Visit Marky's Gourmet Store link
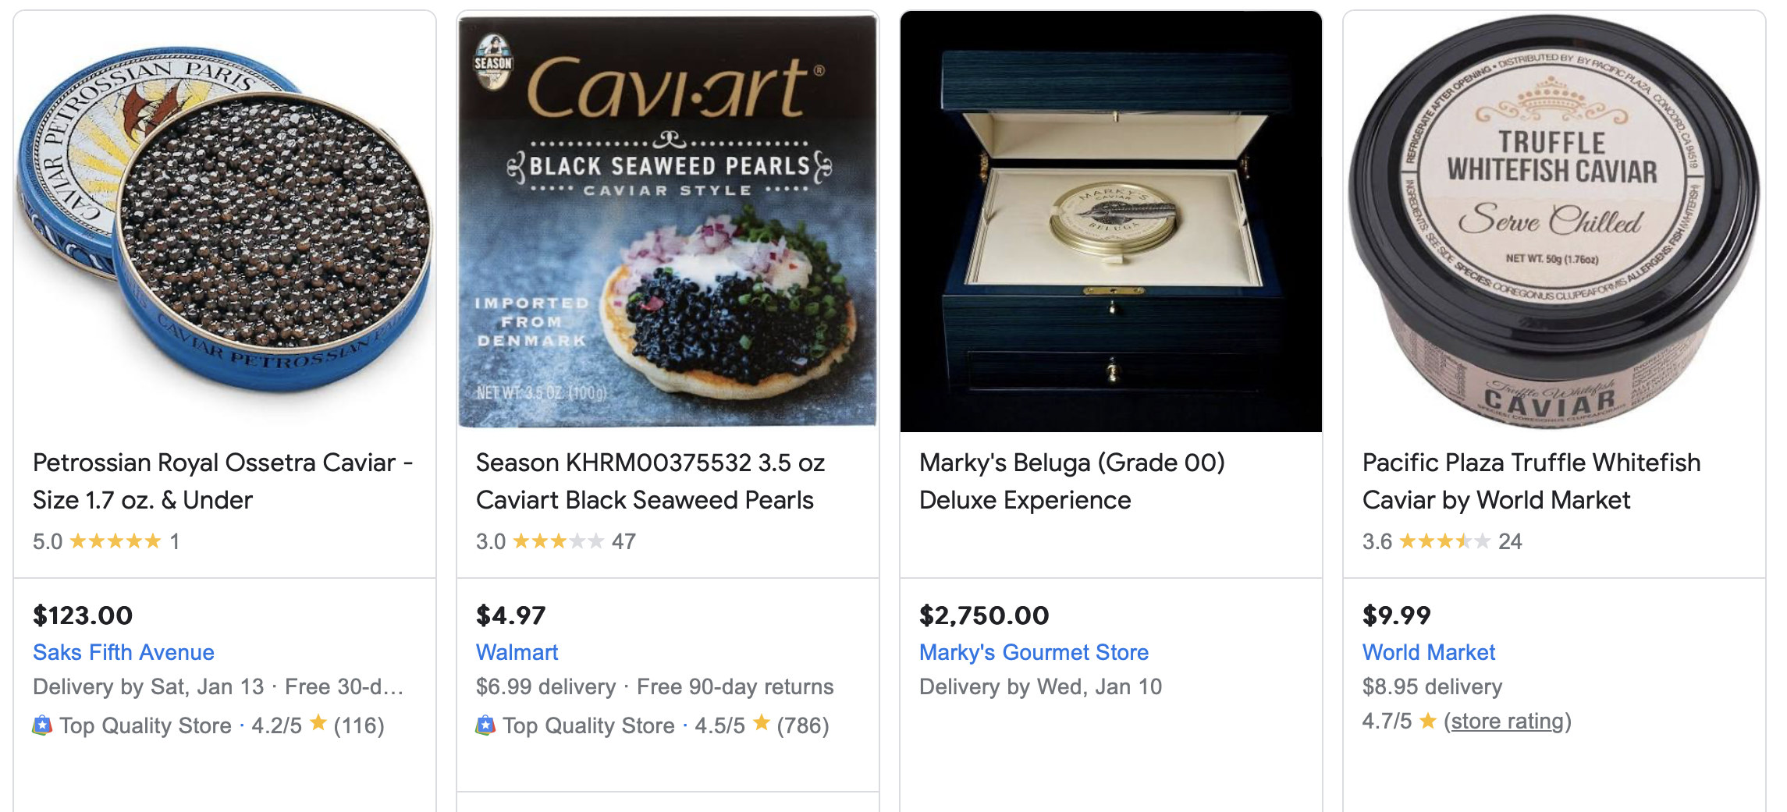Screen dimensions: 1787x812 (1033, 652)
